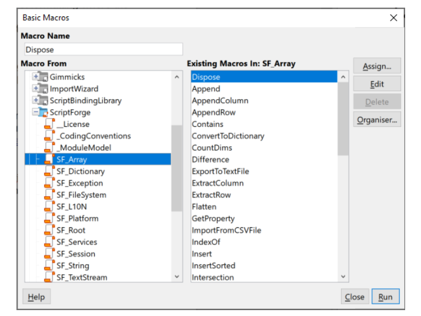Collapse the ScriptForge library node

pos(35,112)
